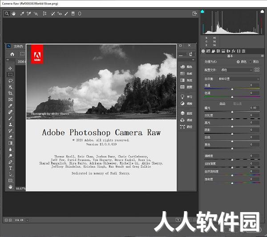Click the 高光 highlights slider handle

tap(232, 127)
